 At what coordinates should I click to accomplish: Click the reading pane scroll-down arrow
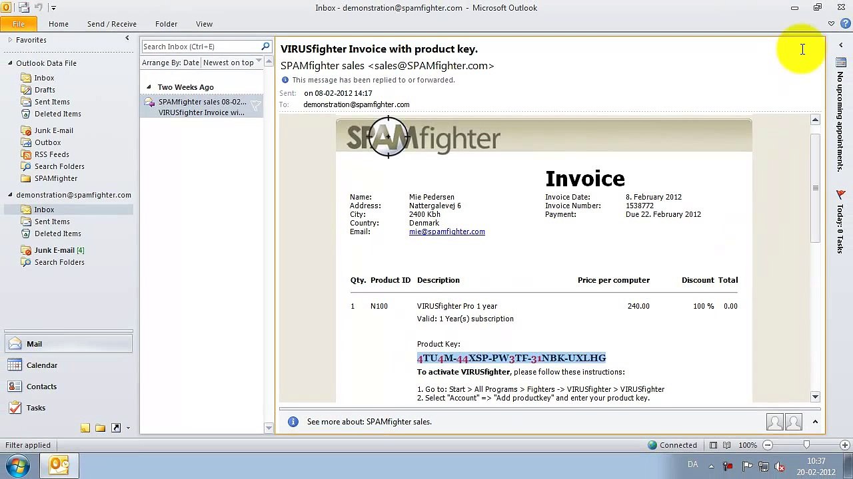(x=815, y=397)
